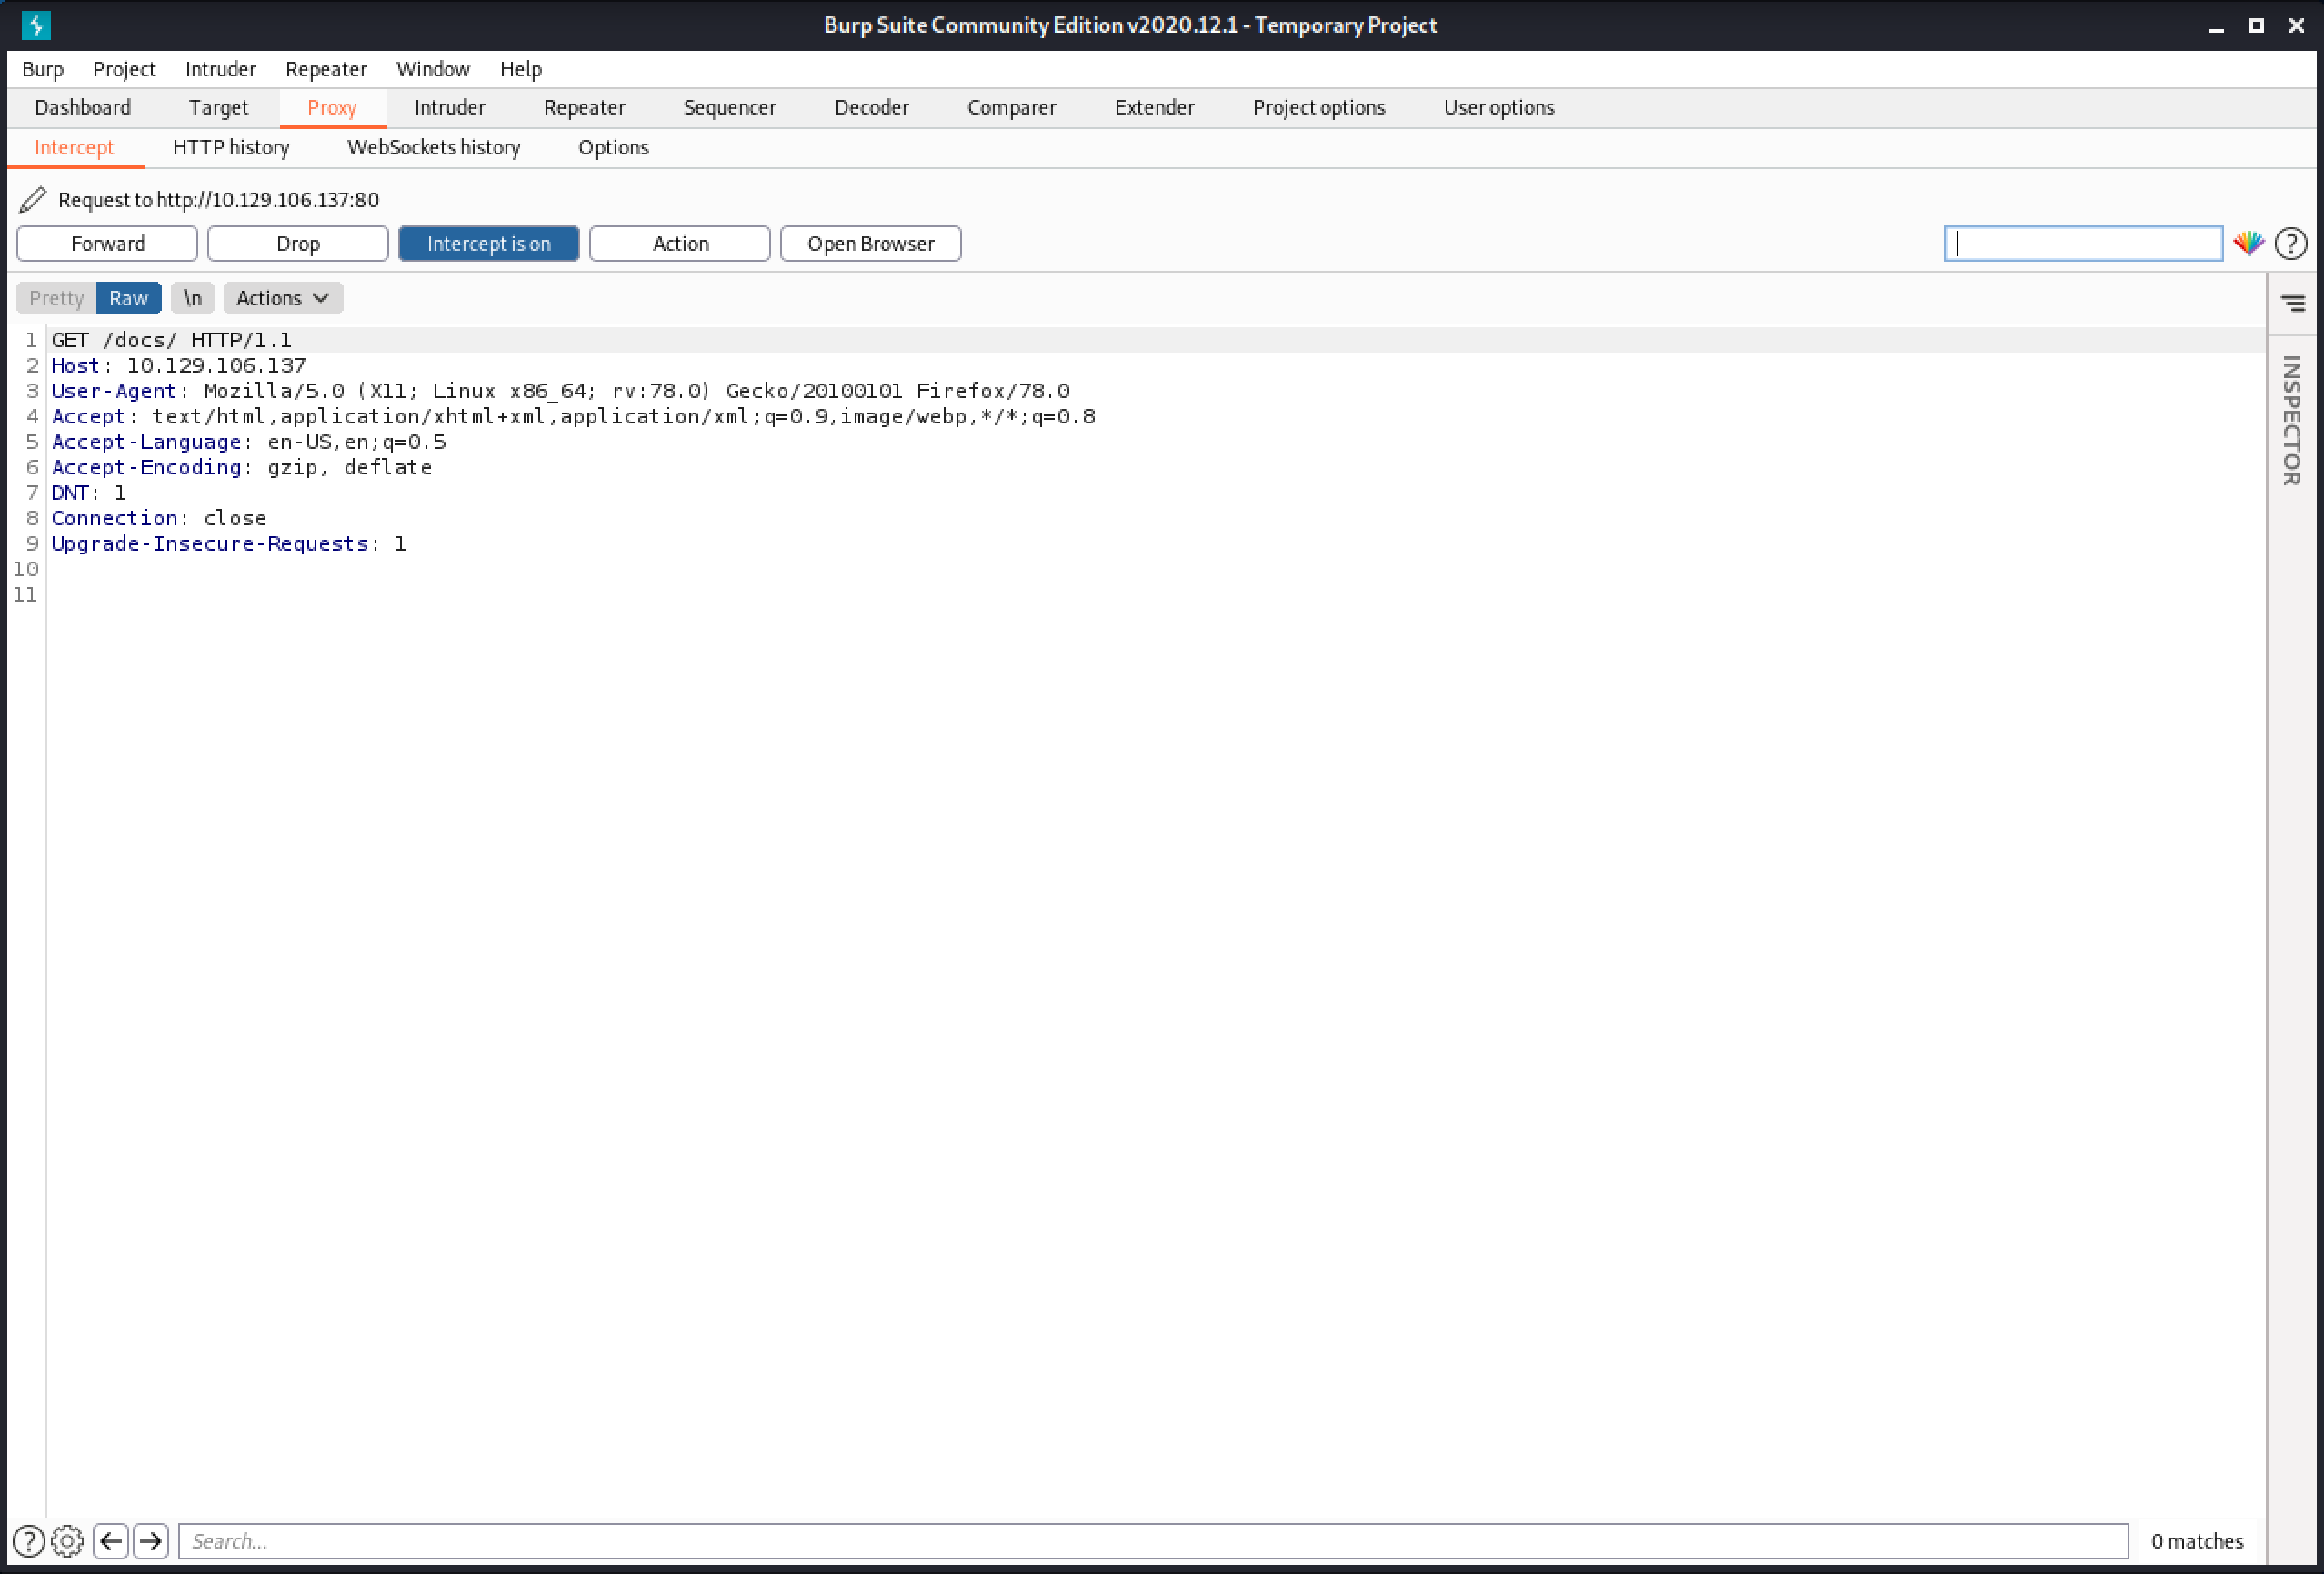Click the "DNT: 1" header line
This screenshot has width=2324, height=1574.
coord(88,493)
